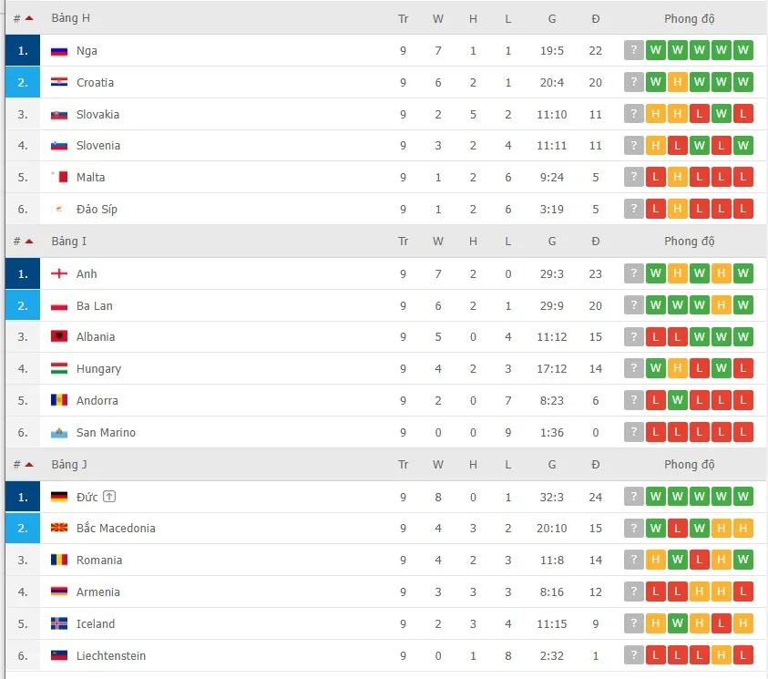Click the Phong độ column header

coord(690,17)
